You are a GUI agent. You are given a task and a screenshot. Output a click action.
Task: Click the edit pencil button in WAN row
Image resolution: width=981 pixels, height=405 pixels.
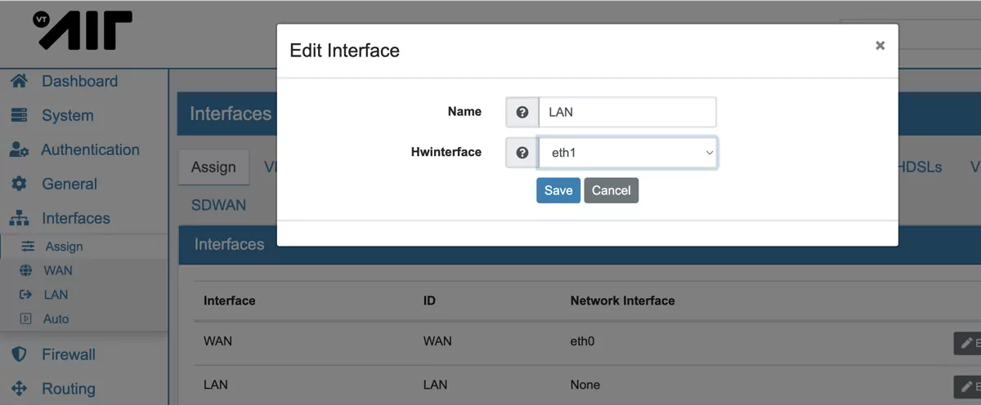(968, 343)
